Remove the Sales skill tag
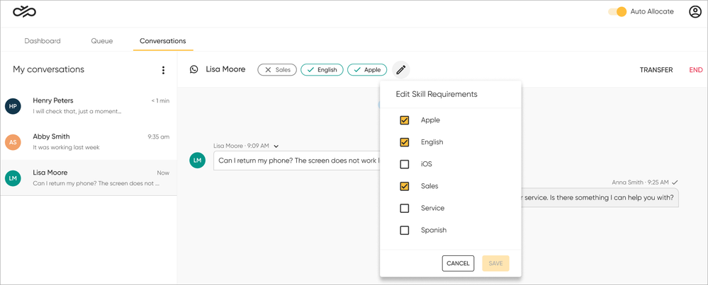 point(269,70)
